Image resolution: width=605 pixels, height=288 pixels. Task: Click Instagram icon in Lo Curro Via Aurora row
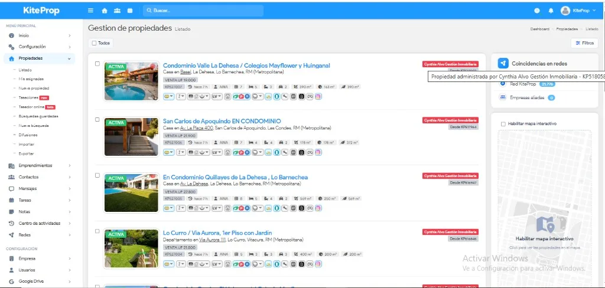pos(318,264)
